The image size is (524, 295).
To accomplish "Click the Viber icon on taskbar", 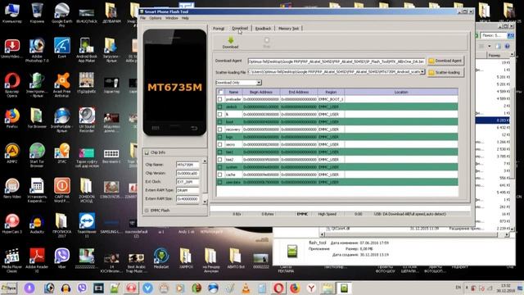I will coord(82,288).
